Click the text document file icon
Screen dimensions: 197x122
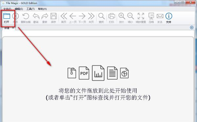pyautogui.click(x=112, y=73)
